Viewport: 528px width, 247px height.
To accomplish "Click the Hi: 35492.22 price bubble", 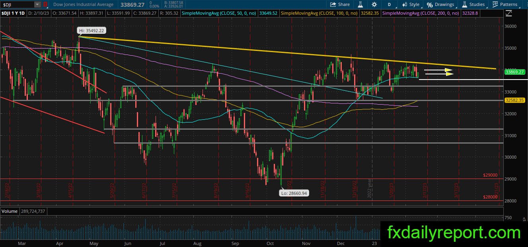I will coord(92,30).
